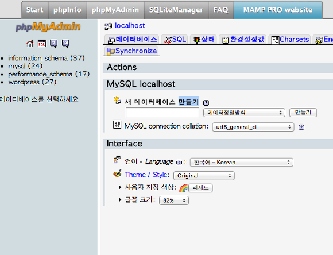Image resolution: width=333 pixels, height=255 pixels.
Task: Open phpMyAdmin documentation icon
Action: [x=53, y=44]
